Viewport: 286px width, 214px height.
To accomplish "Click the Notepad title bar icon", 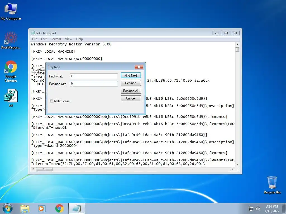I will (x=33, y=33).
